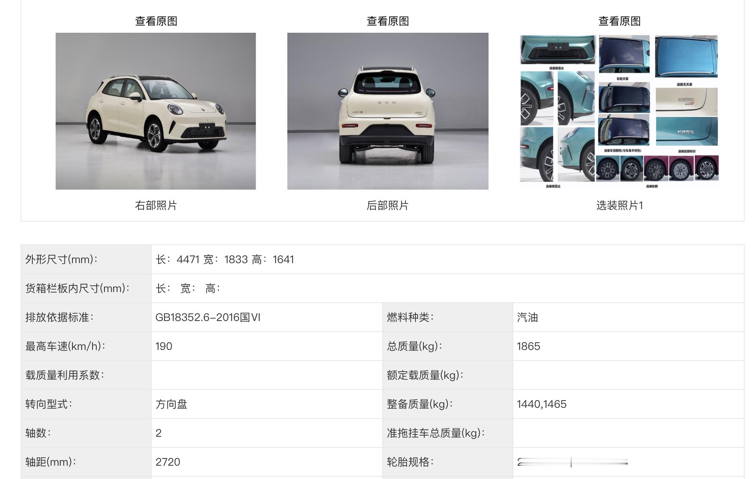Click the 选装照片1 caption

pos(619,206)
